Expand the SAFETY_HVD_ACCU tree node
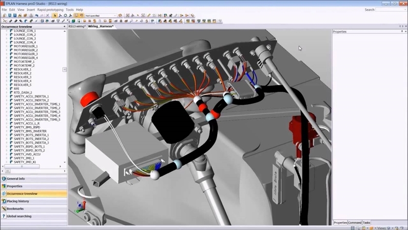 7,155
